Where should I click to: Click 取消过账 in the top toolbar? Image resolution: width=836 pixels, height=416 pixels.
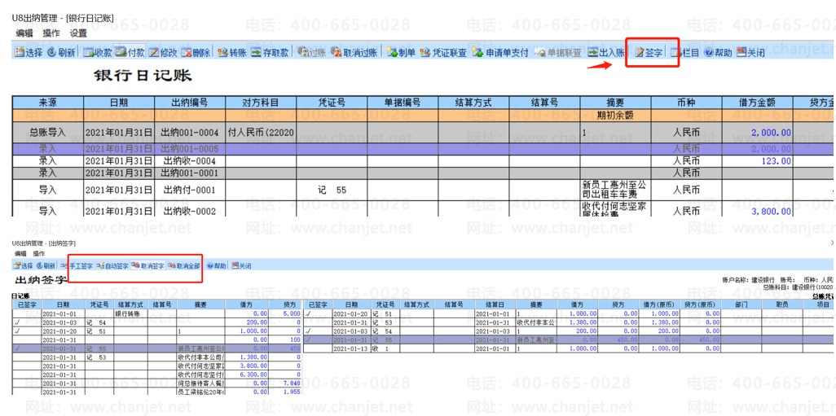pyautogui.click(x=354, y=53)
